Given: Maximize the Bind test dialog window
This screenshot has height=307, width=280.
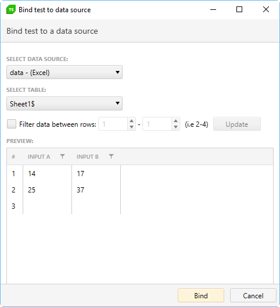Looking at the screenshot, I should (x=239, y=9).
